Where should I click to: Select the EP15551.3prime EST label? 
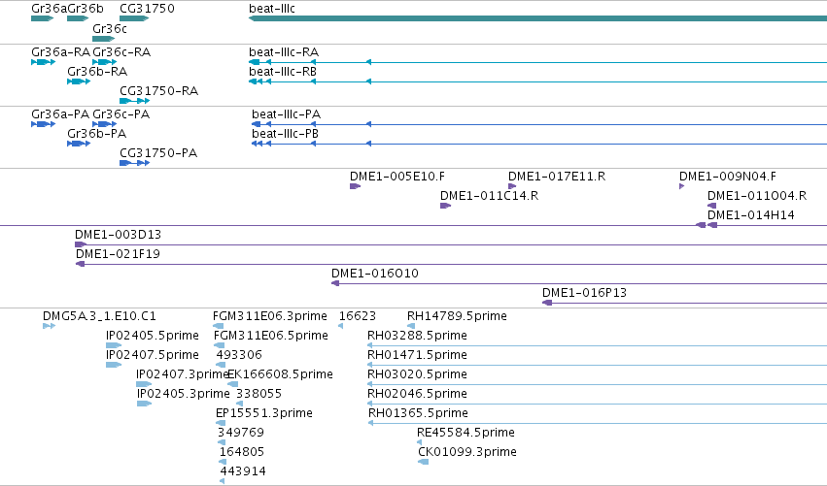pos(263,414)
